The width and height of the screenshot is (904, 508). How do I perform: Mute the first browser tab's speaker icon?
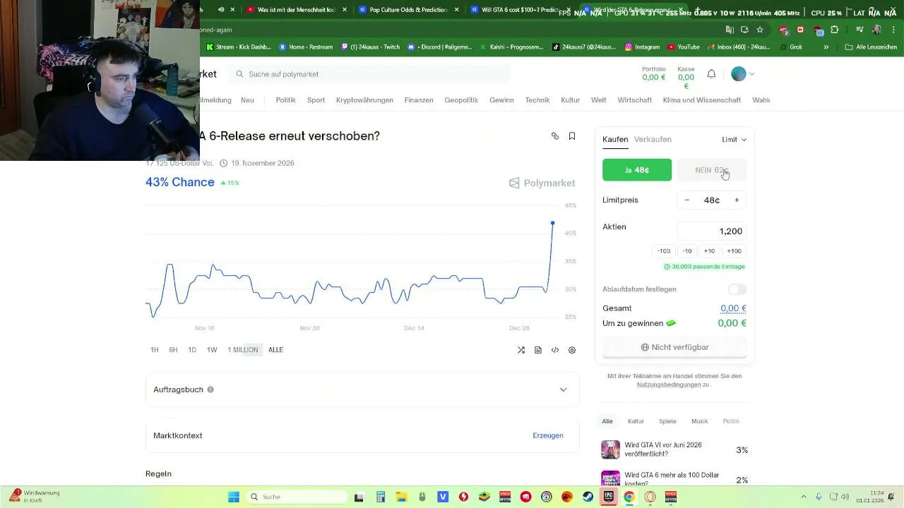pyautogui.click(x=221, y=10)
